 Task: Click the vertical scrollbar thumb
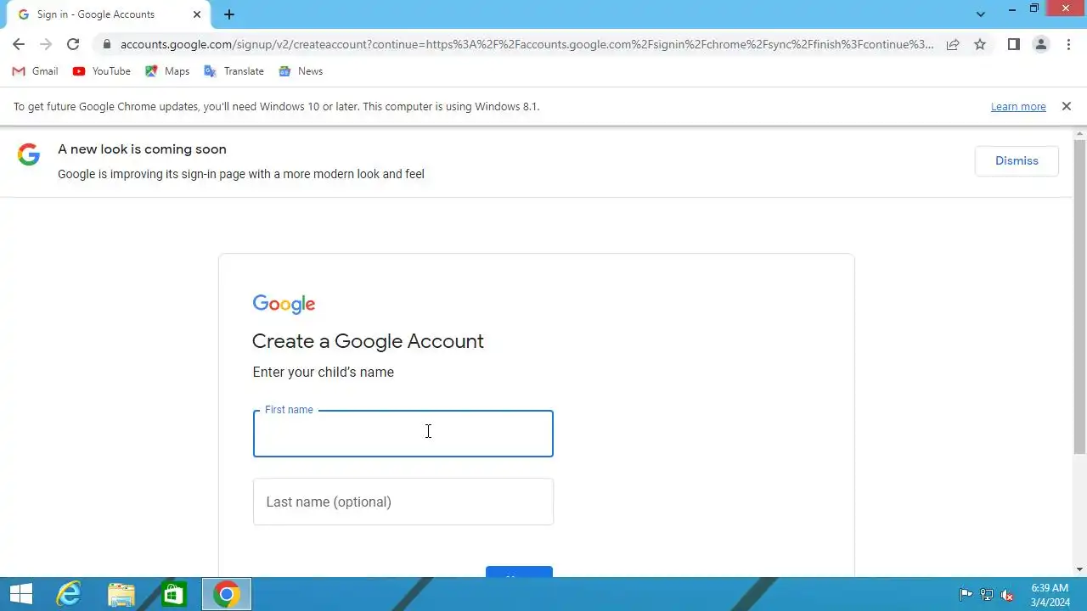[x=1080, y=298]
